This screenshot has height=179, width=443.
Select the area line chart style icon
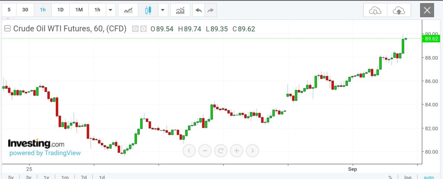[128, 10]
